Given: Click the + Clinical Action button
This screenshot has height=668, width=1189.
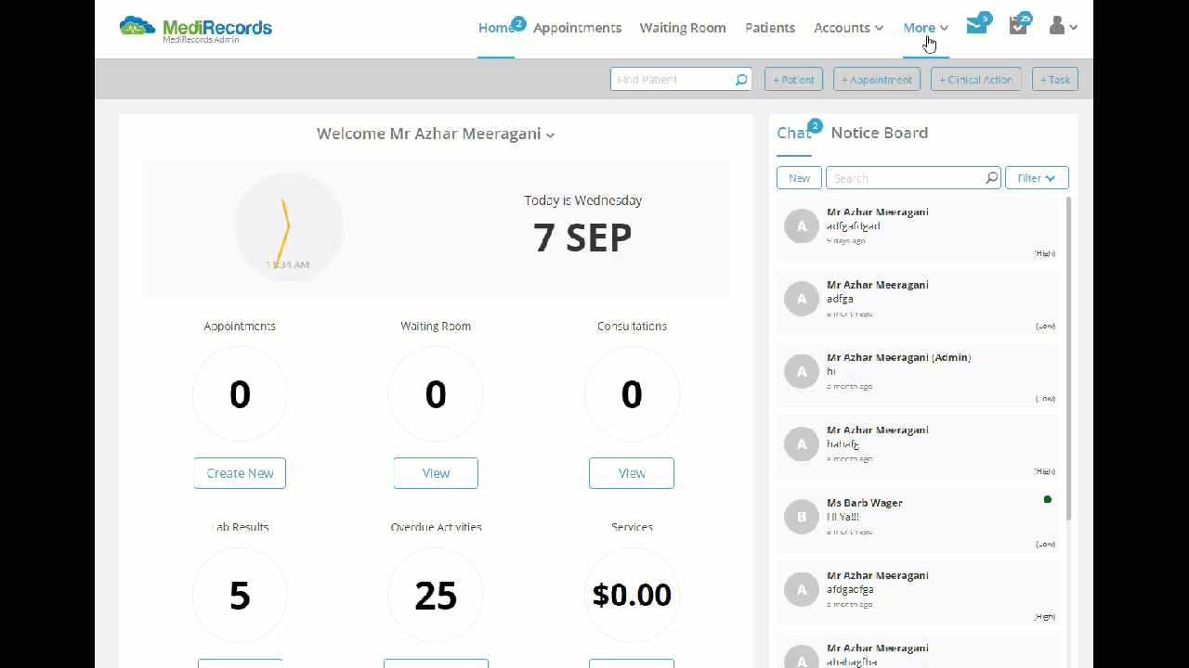Looking at the screenshot, I should click(976, 80).
